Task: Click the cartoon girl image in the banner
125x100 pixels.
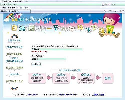Action: coord(109,26)
